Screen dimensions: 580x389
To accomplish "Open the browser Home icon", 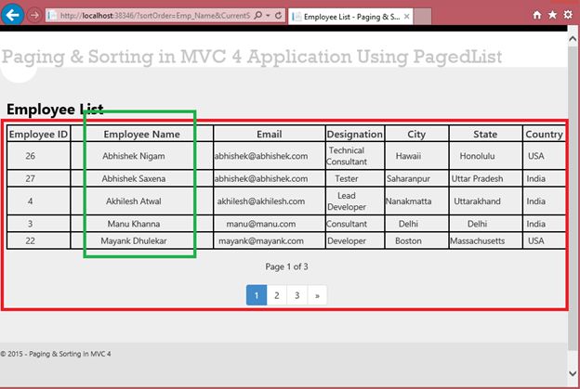I will pos(536,15).
